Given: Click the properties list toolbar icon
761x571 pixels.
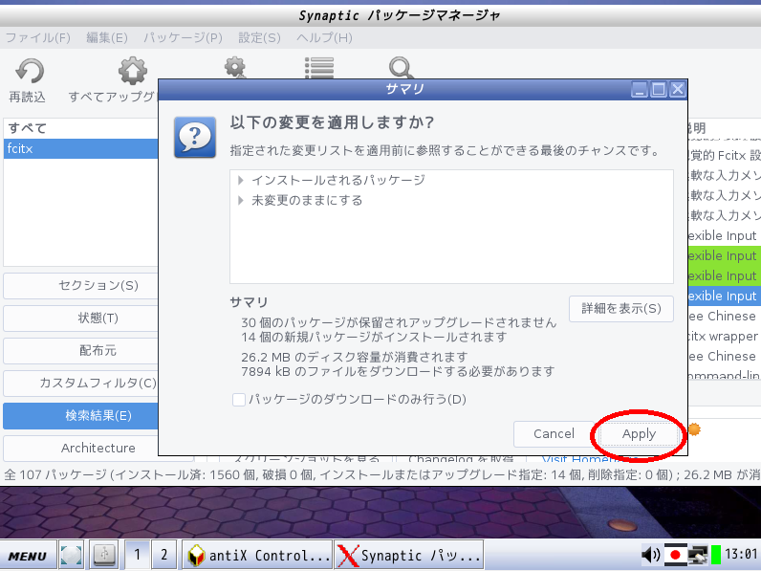Looking at the screenshot, I should 319,68.
